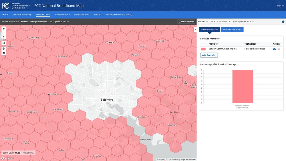Open basemap globe selector

pos(3,49)
